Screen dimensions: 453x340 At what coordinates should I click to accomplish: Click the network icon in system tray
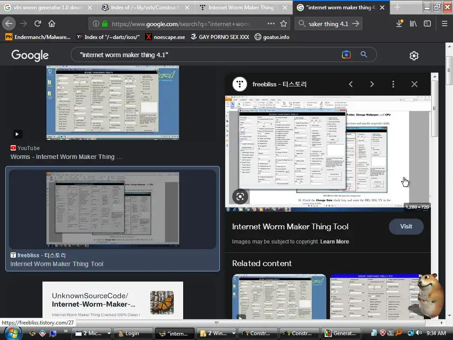coord(411,333)
